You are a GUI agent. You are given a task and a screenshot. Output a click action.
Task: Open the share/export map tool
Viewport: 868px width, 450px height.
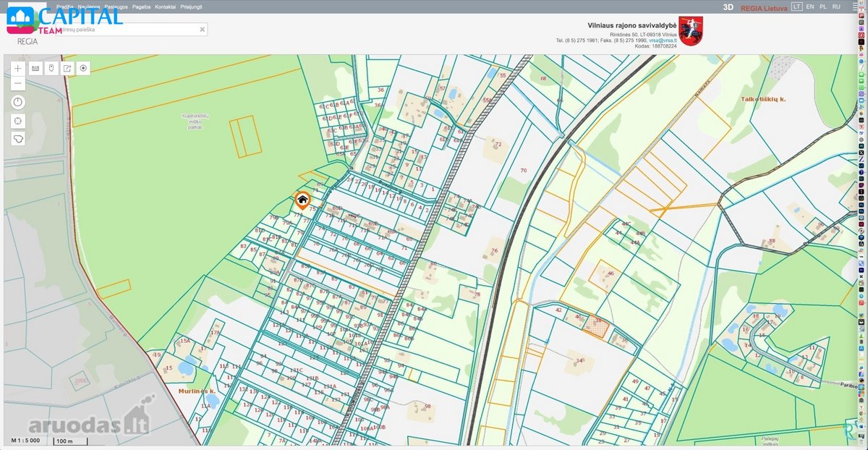click(x=67, y=68)
